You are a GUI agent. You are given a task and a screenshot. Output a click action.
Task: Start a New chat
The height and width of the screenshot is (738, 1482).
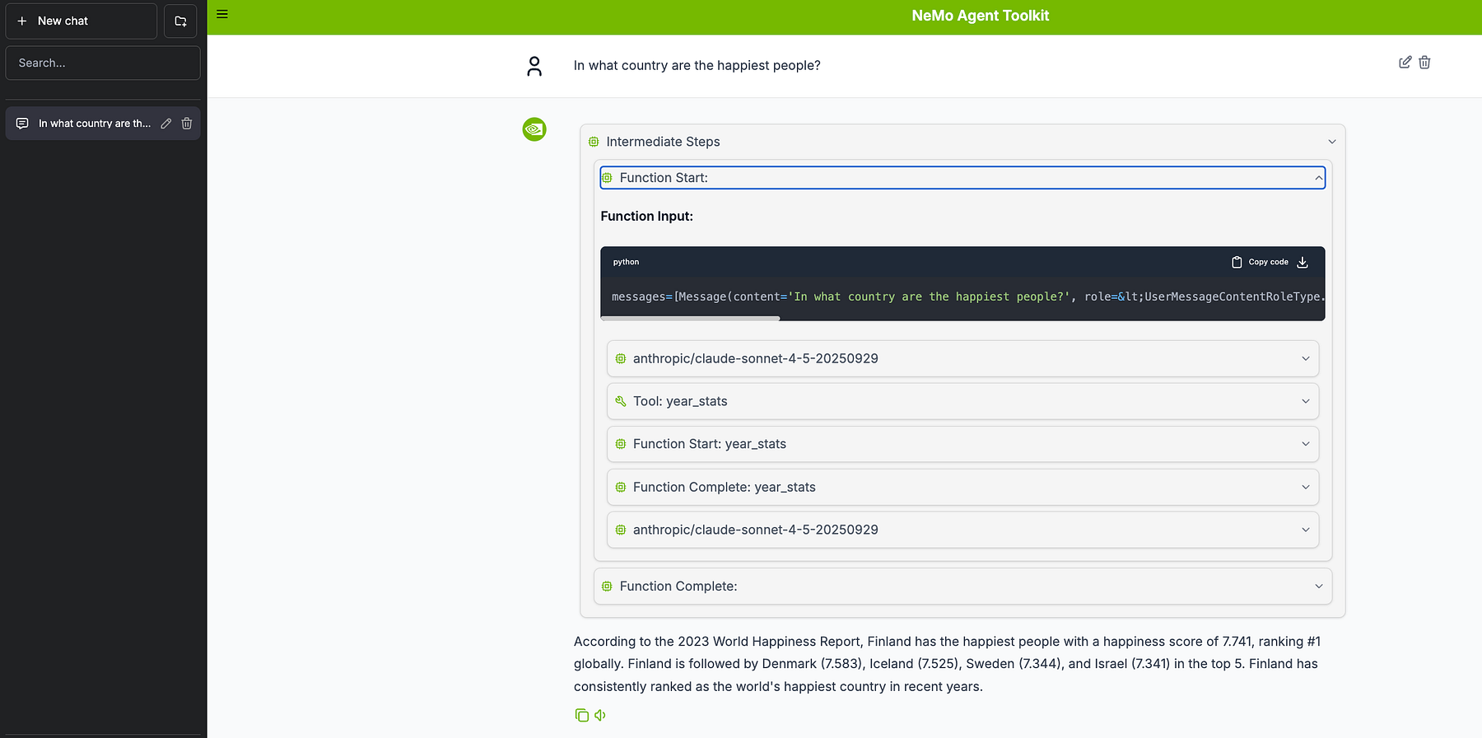point(81,21)
